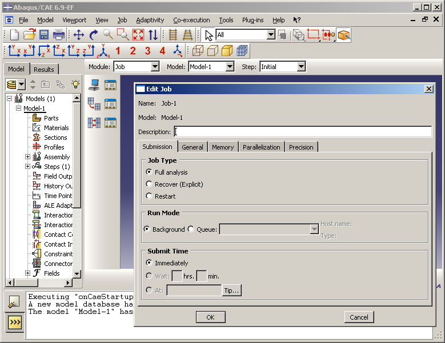445x343 pixels.
Task: Open the Job Manager icon next to Create Job
Action: [x=110, y=85]
